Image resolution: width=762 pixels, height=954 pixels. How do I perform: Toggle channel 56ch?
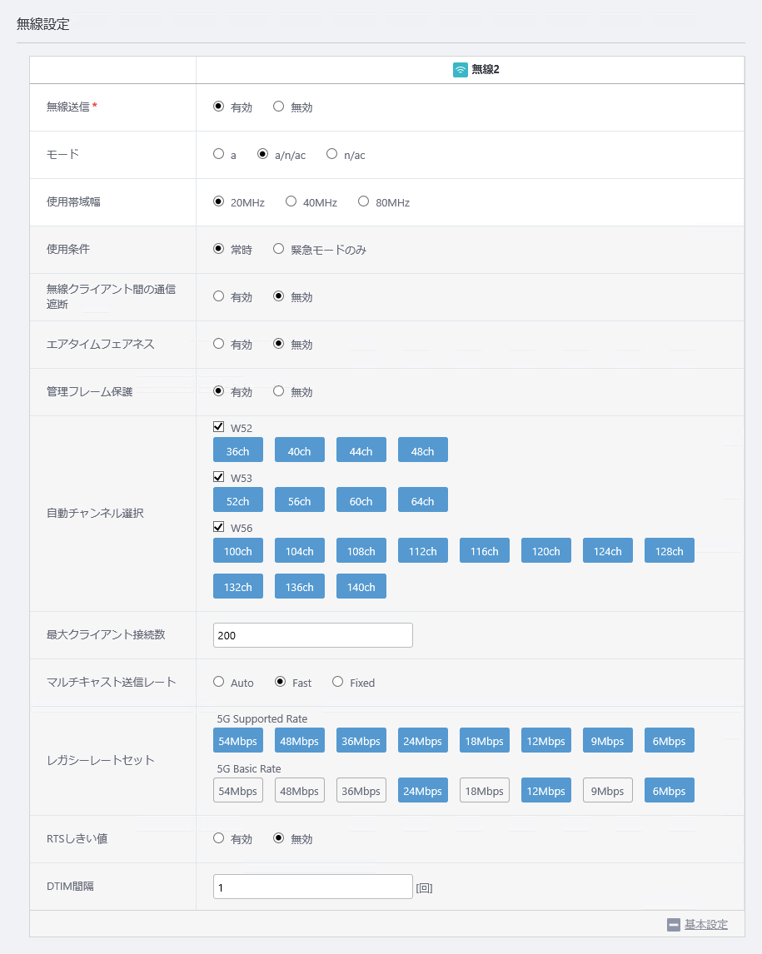coord(300,500)
